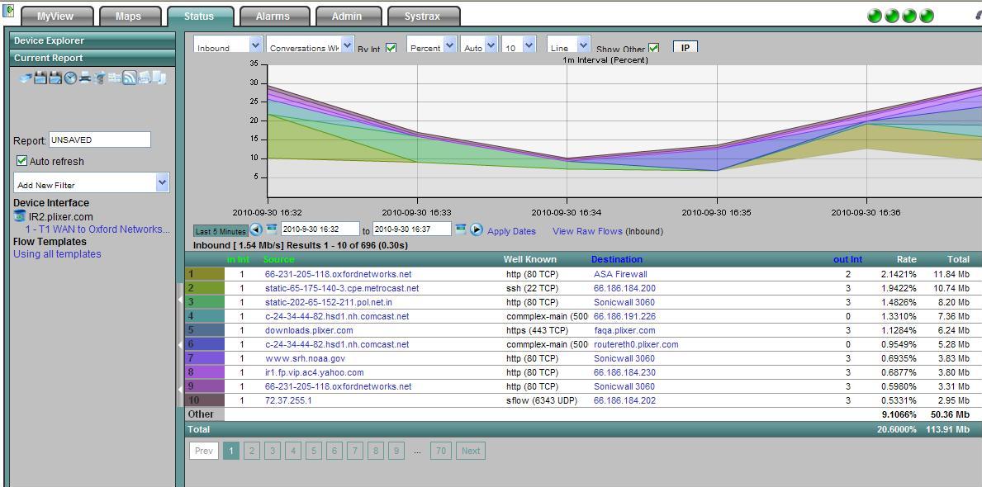The width and height of the screenshot is (982, 487).
Task: Sort by the Source column header
Action: point(278,259)
